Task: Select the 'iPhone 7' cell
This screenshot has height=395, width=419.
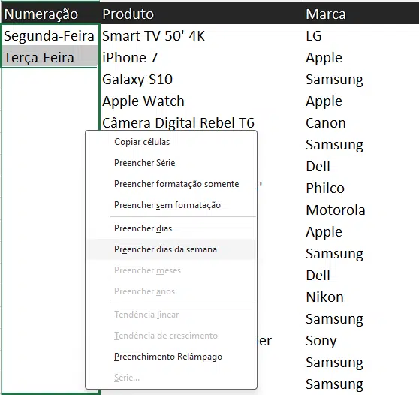Action: [201, 58]
